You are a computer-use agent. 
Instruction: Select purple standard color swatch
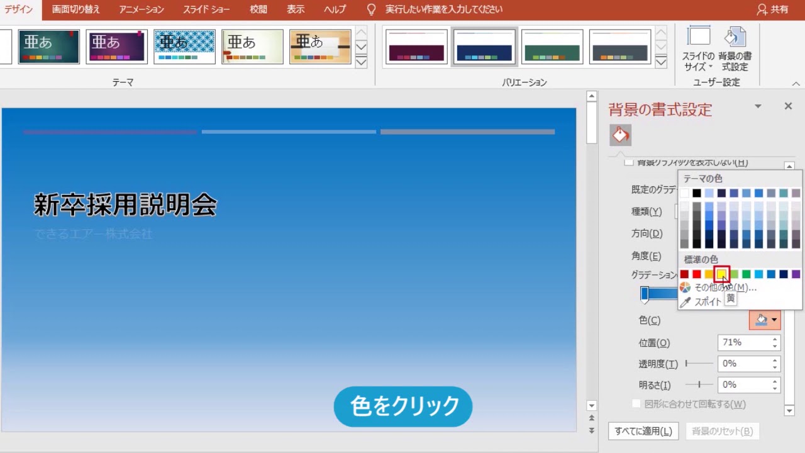click(x=796, y=274)
